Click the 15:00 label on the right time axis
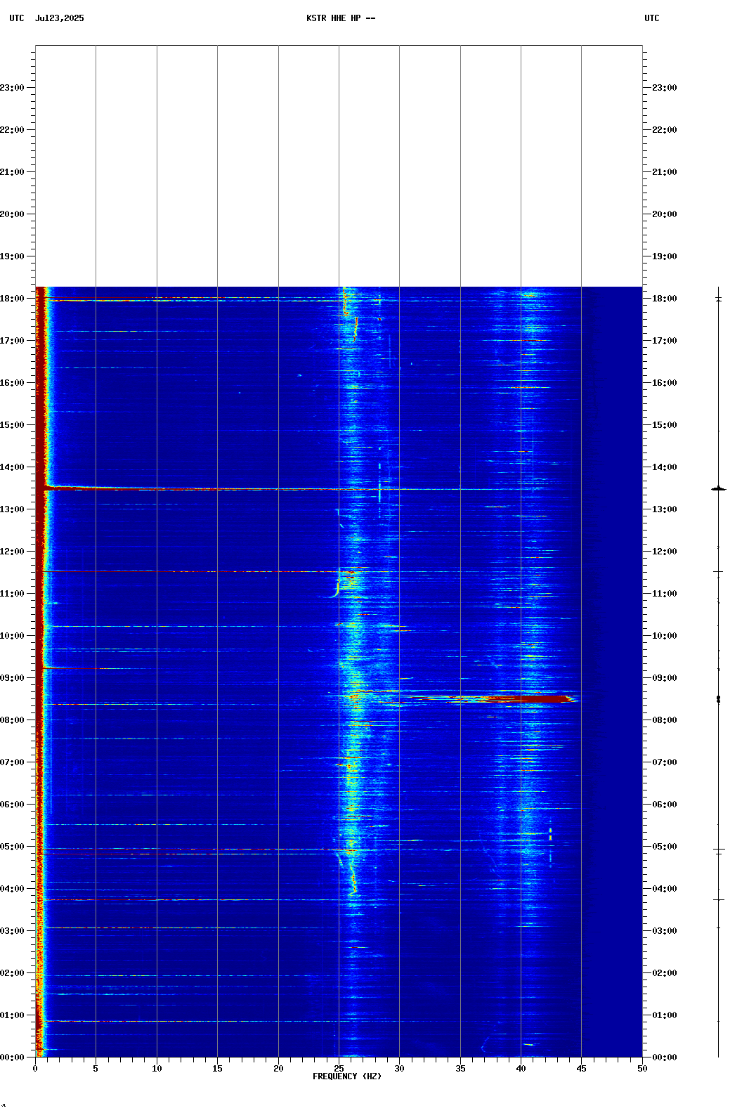This screenshot has height=1113, width=749. pyautogui.click(x=665, y=425)
